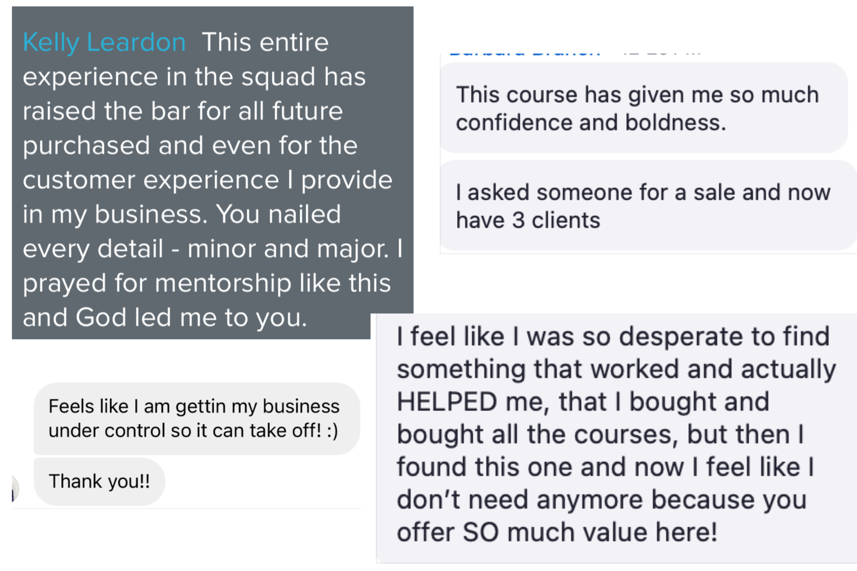Click the cut-off blue sender name
This screenshot has height=571, width=857.
(x=525, y=54)
